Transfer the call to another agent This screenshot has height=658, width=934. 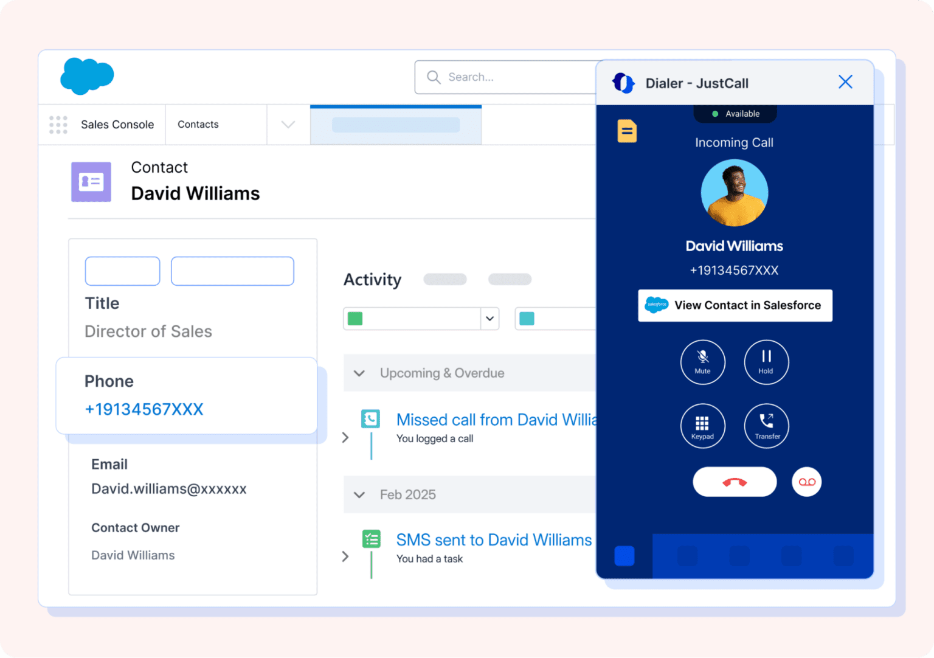pos(766,426)
